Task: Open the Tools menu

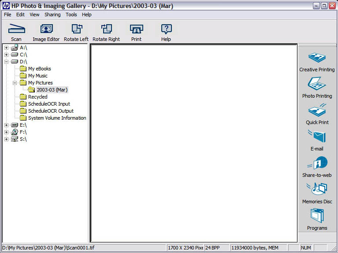Action: 71,15
